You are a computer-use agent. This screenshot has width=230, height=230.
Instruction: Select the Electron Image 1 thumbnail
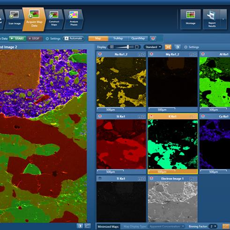(173, 202)
